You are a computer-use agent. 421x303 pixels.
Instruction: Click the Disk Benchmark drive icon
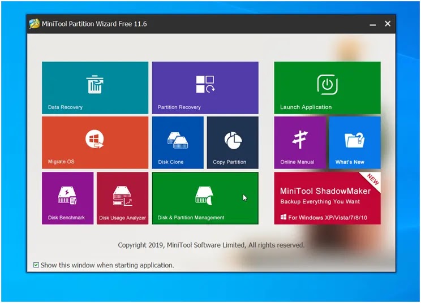tap(67, 196)
